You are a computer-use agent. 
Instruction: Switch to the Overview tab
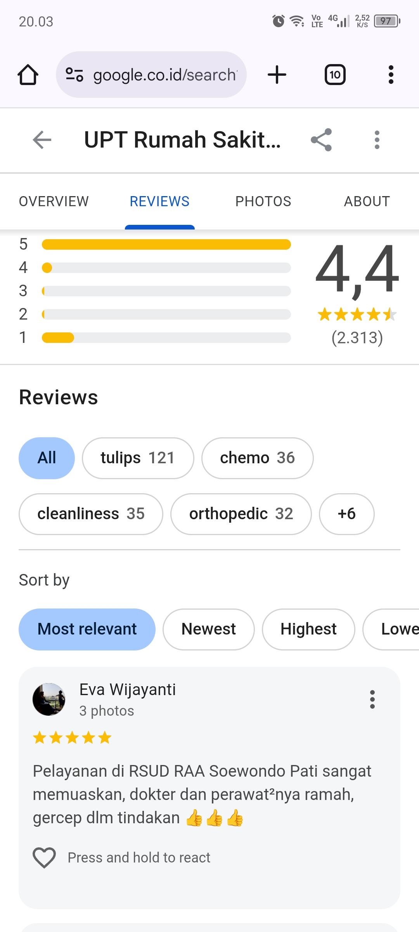click(54, 202)
